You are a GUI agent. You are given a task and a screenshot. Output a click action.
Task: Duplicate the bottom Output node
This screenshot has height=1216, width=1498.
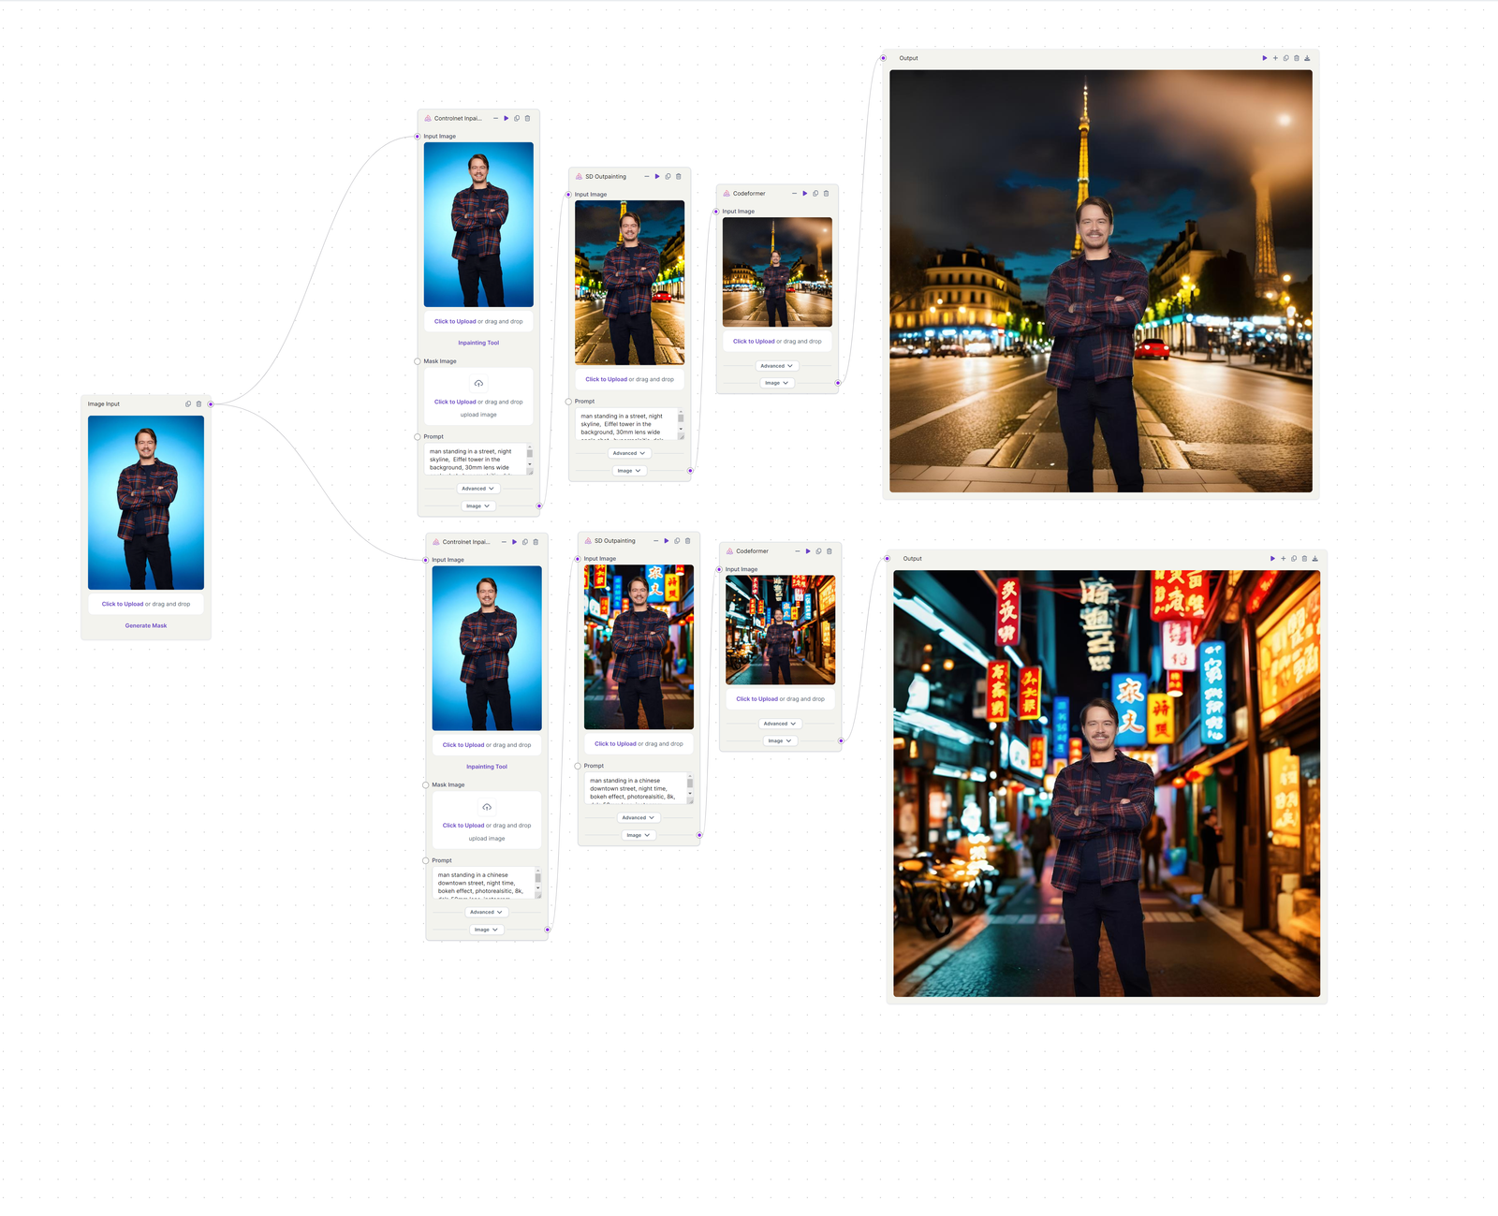(x=1293, y=559)
